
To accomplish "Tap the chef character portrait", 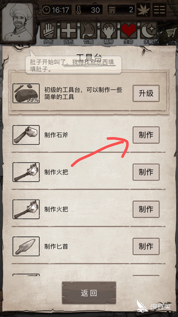I will coord(18,22).
